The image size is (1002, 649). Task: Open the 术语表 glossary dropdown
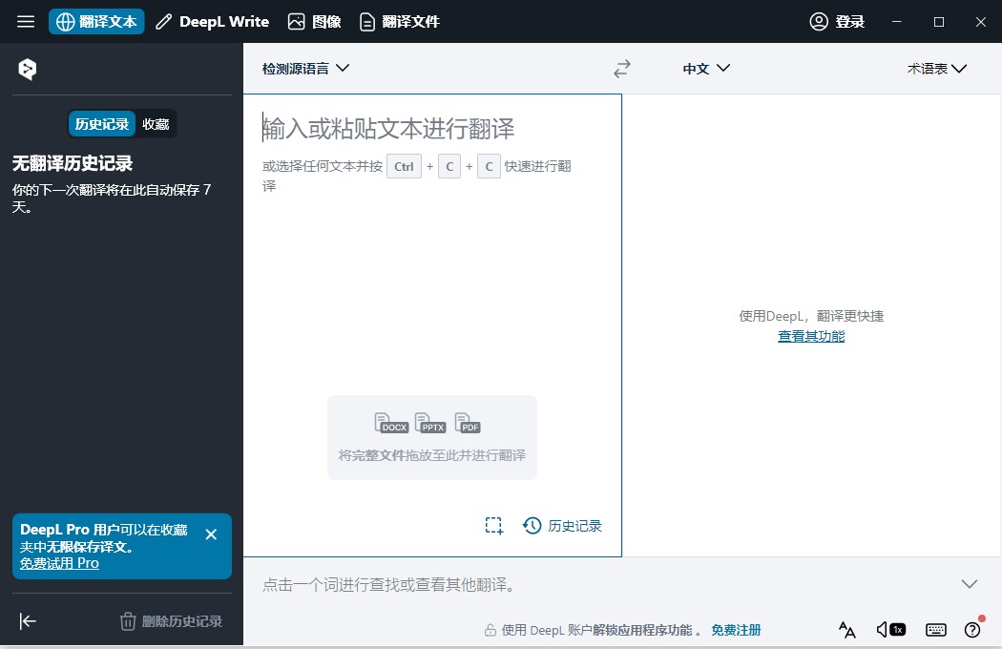[x=936, y=68]
